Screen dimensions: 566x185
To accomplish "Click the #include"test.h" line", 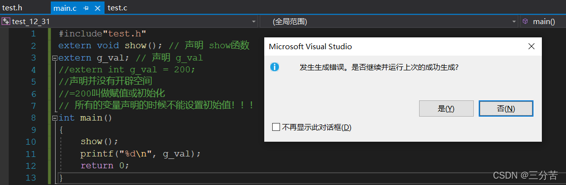I will 102,34.
